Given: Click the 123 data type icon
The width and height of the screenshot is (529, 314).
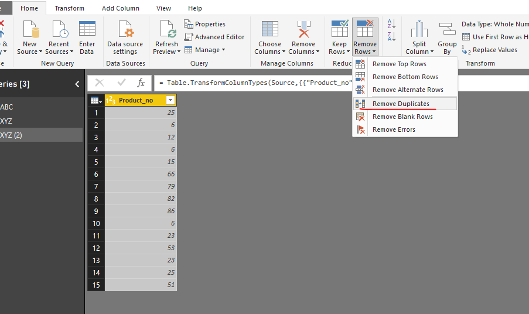Looking at the screenshot, I should (x=111, y=100).
